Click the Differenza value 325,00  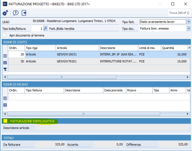point(174,144)
